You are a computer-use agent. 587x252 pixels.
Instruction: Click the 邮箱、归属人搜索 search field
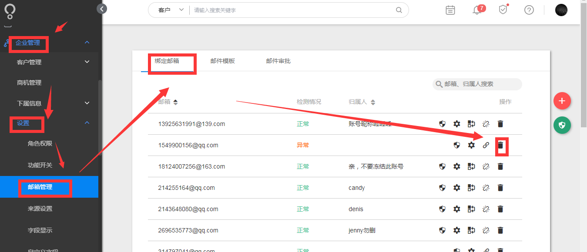coord(476,84)
